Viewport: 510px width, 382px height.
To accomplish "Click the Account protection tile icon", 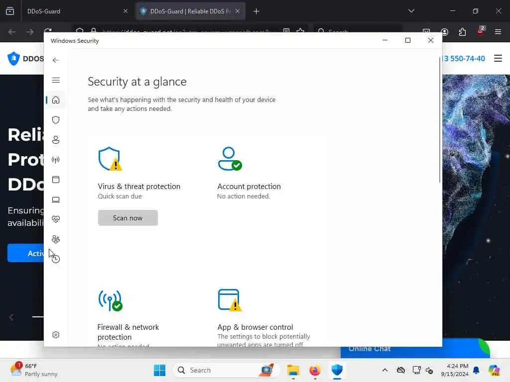I will pos(230,159).
